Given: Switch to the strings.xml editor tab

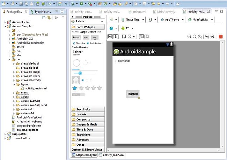Looking at the screenshot, I should 138,12.
